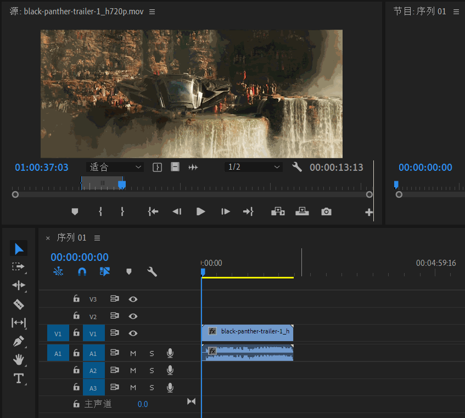Open the 适合 zoom level dropdown

[115, 167]
